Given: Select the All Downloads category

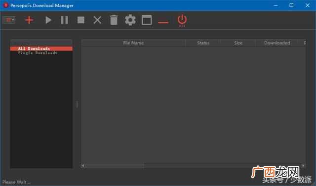Looking at the screenshot, I should click(41, 49).
